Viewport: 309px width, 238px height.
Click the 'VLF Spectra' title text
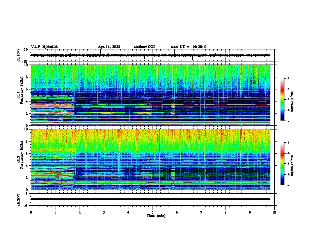[44, 47]
